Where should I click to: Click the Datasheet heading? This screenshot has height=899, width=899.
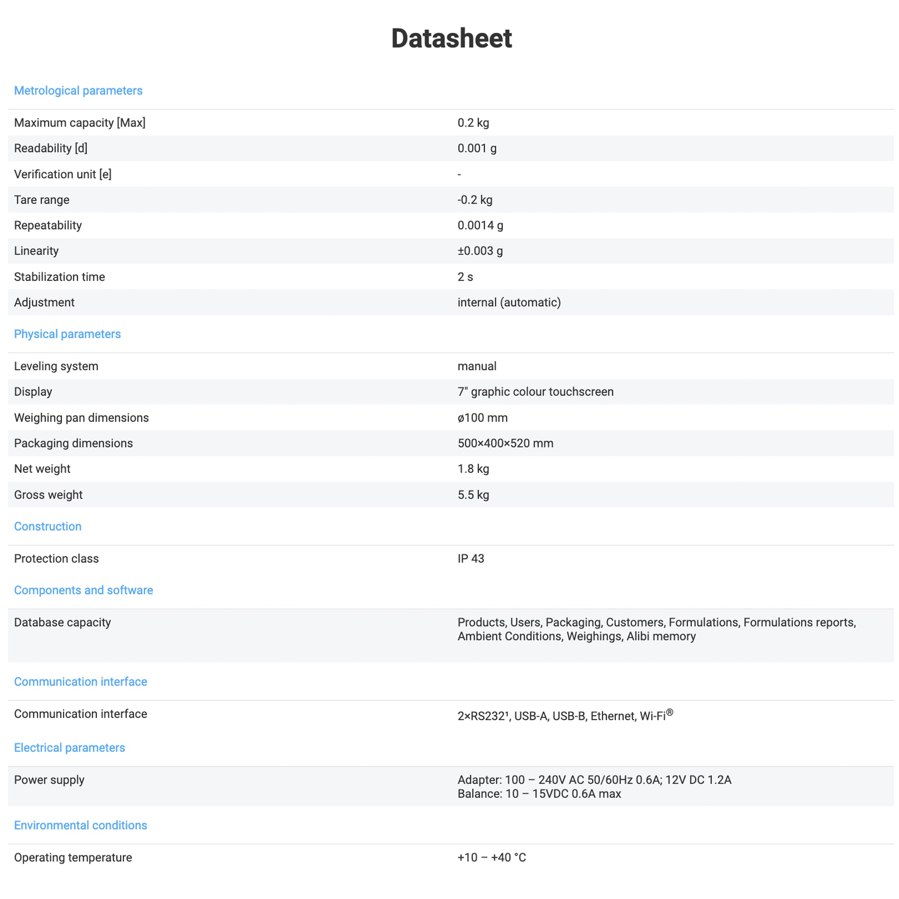click(x=451, y=38)
